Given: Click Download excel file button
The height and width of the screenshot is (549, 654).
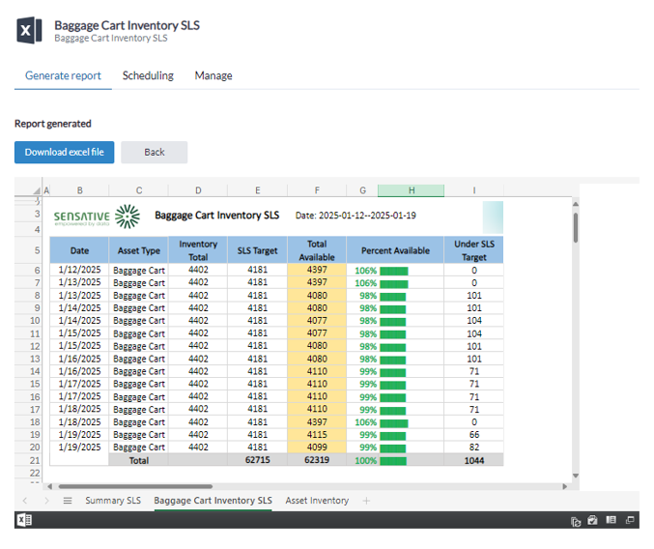Looking at the screenshot, I should click(x=64, y=153).
